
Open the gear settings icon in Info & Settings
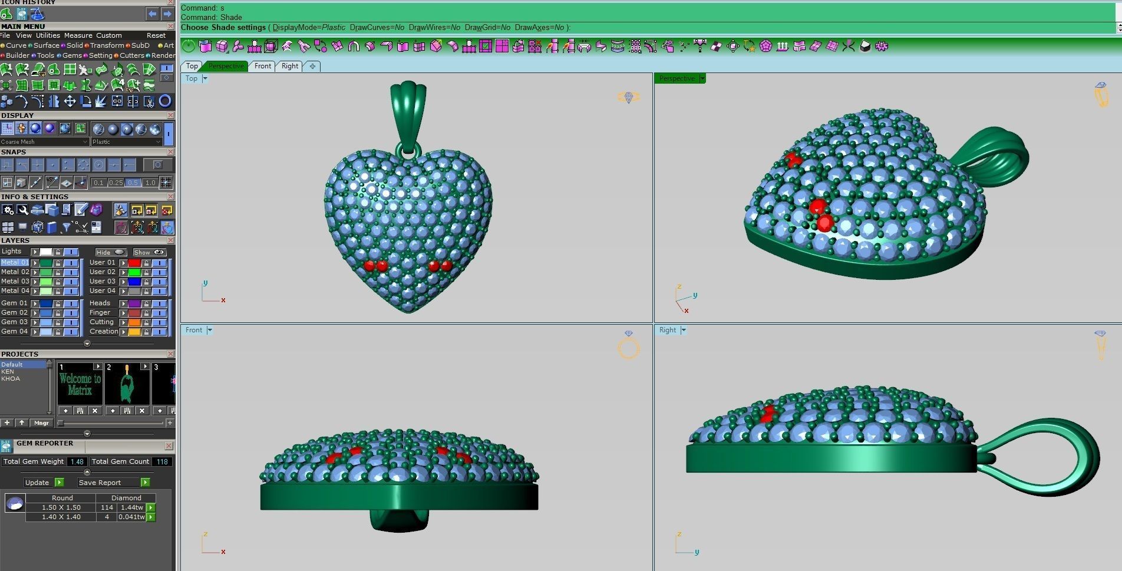click(x=8, y=210)
